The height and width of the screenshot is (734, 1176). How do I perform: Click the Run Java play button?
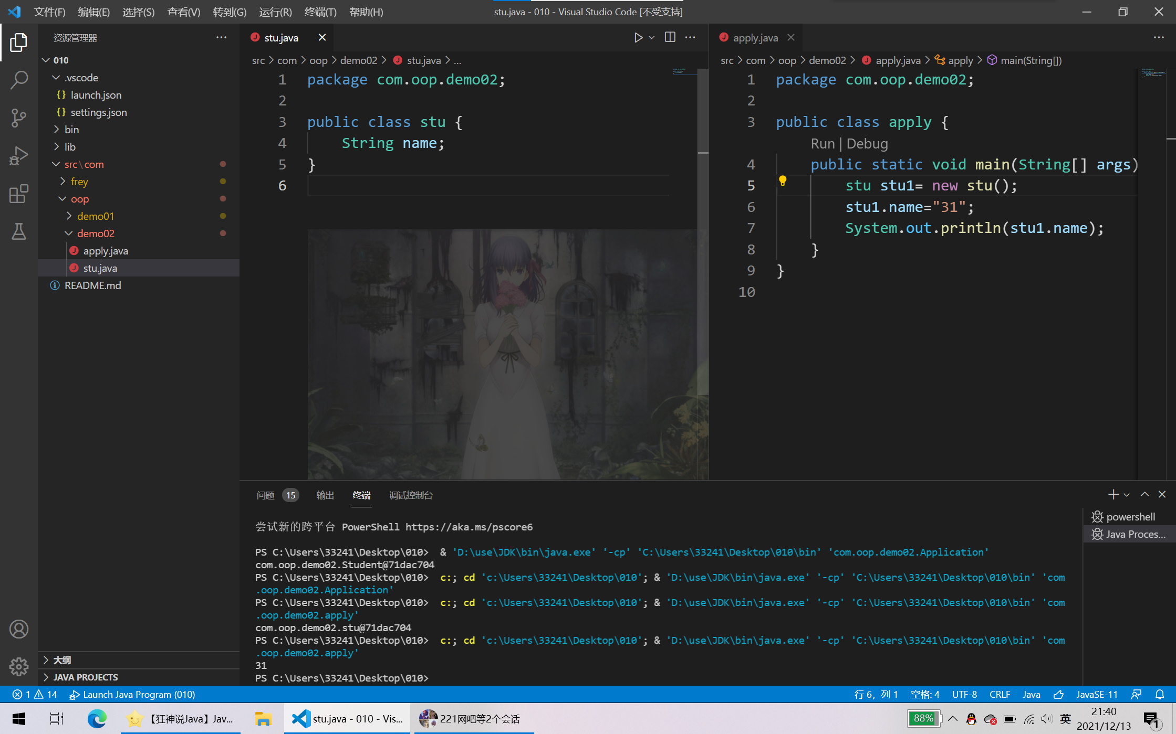pyautogui.click(x=638, y=38)
